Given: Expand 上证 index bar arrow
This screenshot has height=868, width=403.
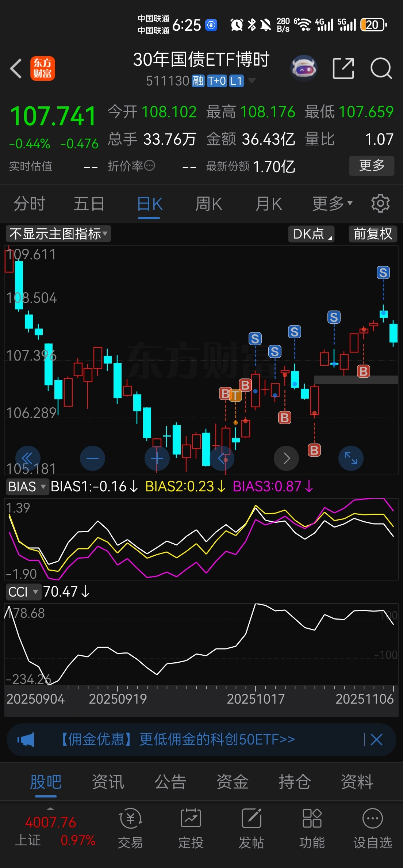Looking at the screenshot, I should tap(51, 808).
